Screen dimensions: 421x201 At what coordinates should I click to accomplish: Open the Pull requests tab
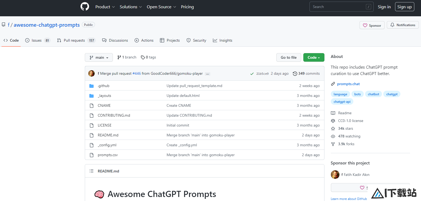(x=76, y=40)
